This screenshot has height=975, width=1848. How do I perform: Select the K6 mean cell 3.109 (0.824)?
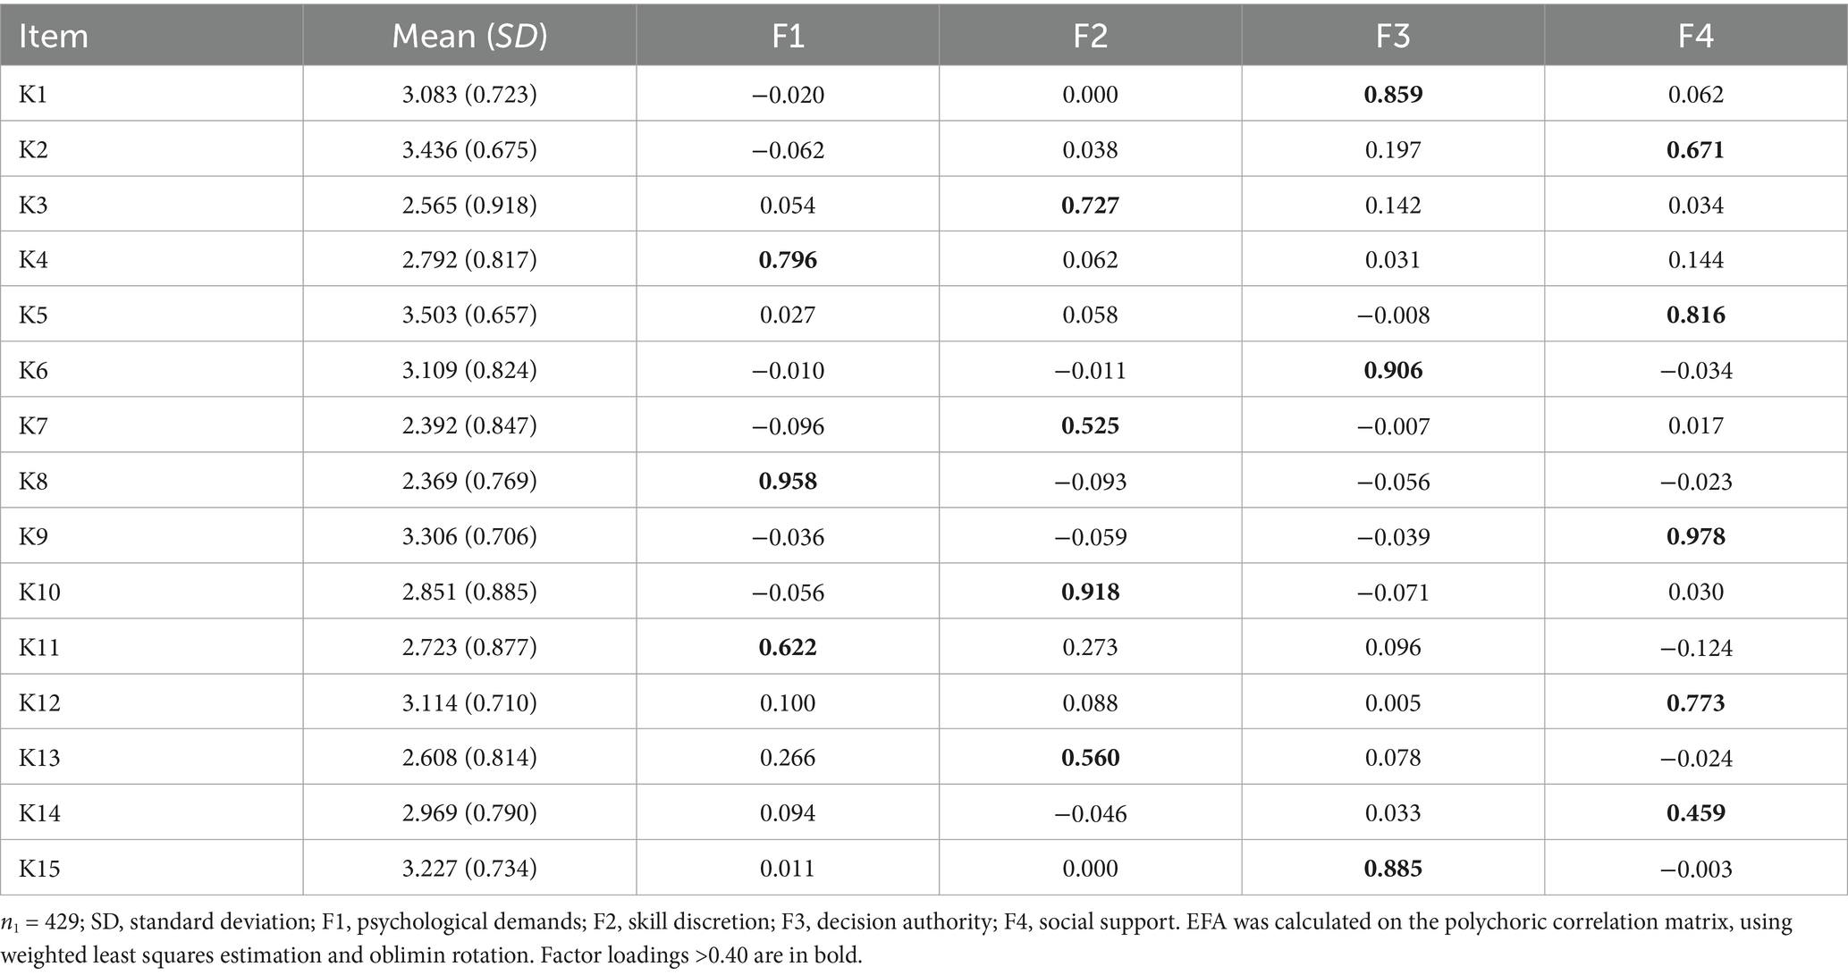click(469, 371)
